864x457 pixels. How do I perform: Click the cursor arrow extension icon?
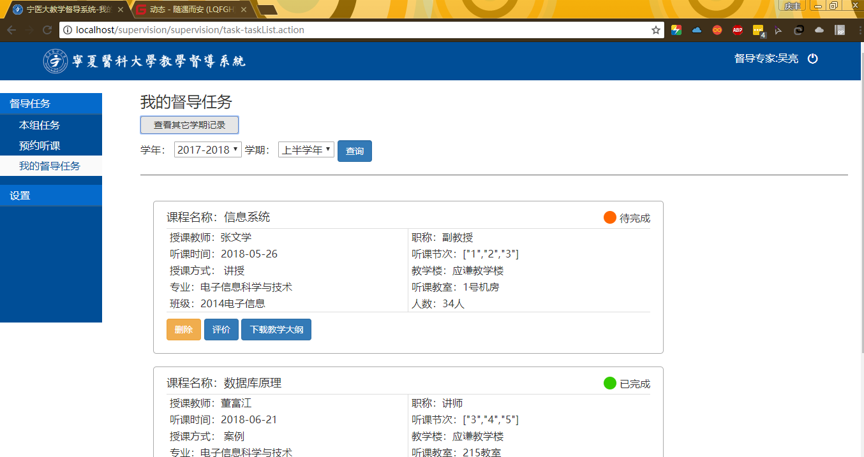pyautogui.click(x=778, y=30)
